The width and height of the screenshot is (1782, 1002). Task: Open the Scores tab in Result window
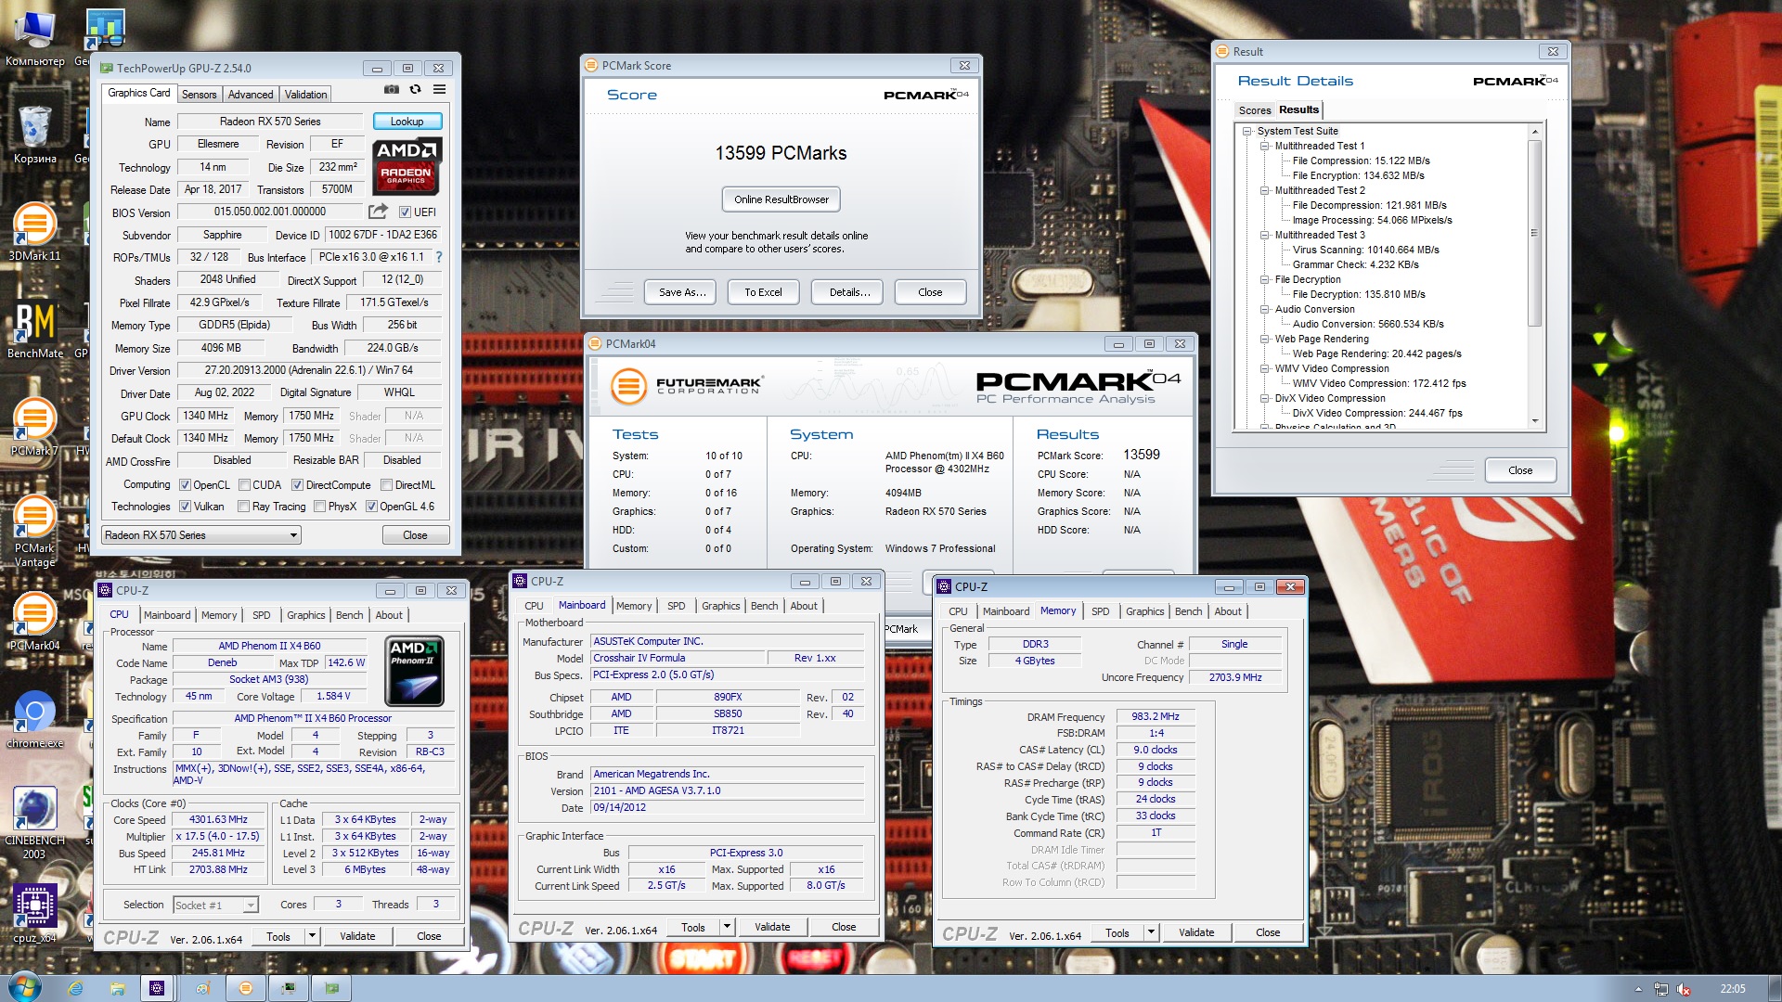coord(1254,110)
